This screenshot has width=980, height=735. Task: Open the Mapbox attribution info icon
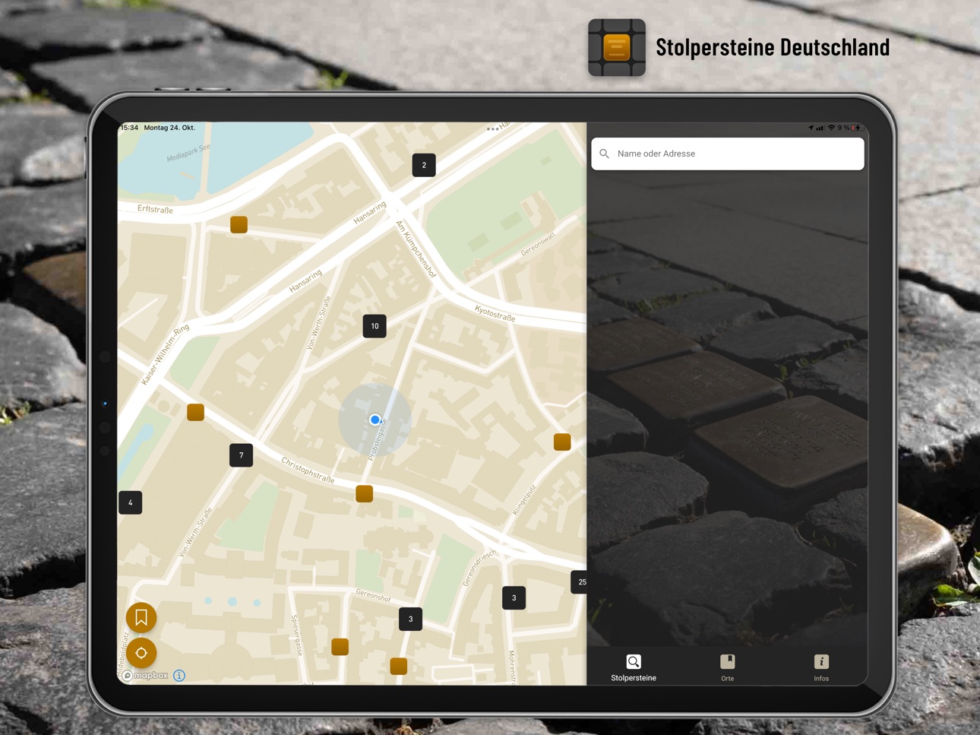179,675
